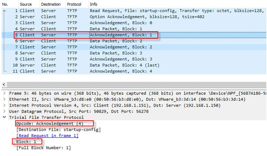Select the Full Block Number: 1 field
The image size is (267, 156).
tap(44, 148)
